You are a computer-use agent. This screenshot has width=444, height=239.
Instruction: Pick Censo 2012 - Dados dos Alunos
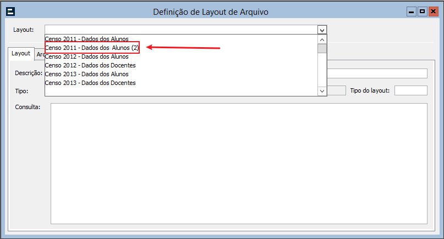[x=182, y=56]
